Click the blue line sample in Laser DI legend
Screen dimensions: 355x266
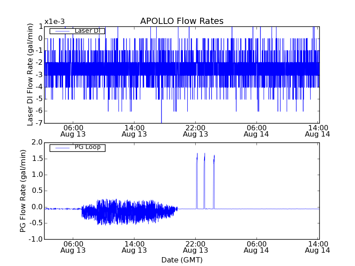63,31
